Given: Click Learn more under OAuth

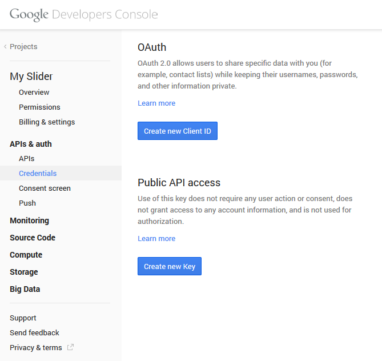Looking at the screenshot, I should coord(156,103).
